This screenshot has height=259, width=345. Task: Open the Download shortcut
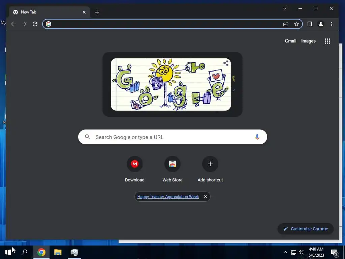135,169
